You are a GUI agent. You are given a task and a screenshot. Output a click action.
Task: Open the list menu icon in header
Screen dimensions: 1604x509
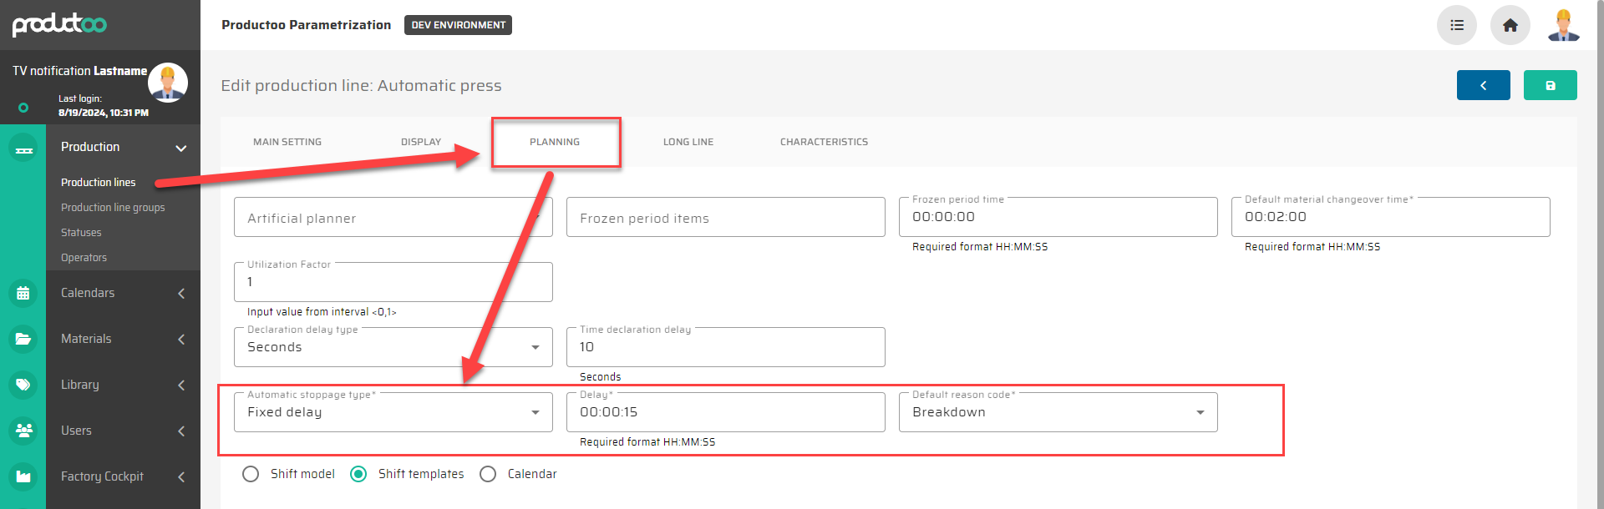[x=1456, y=25]
